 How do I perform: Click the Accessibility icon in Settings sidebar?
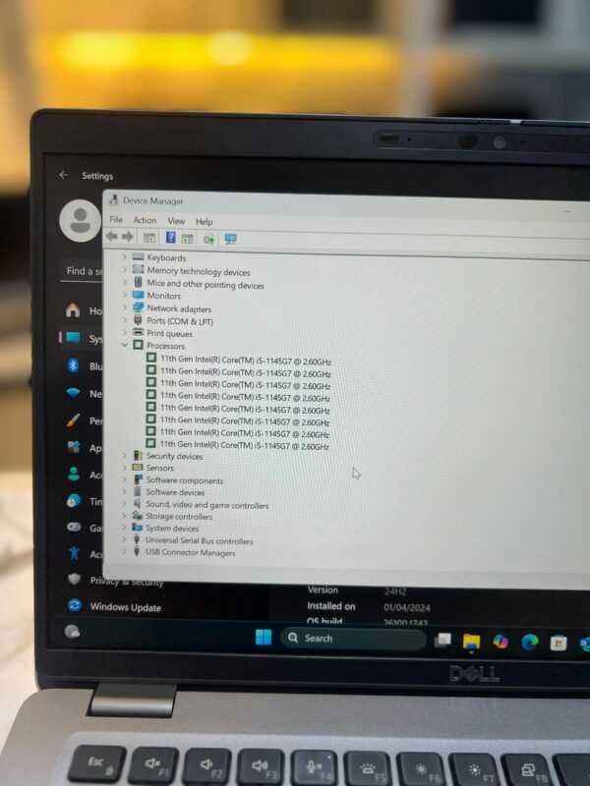pyautogui.click(x=75, y=553)
